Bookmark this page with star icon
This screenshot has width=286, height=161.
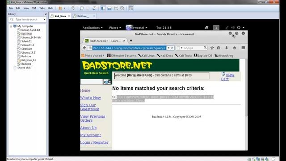[212, 48]
